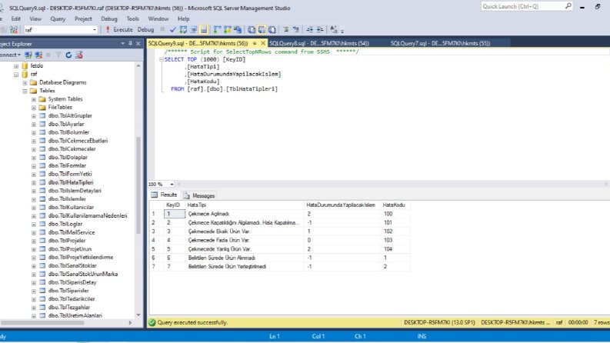Click the editor horizontal scrollbar

392,184
